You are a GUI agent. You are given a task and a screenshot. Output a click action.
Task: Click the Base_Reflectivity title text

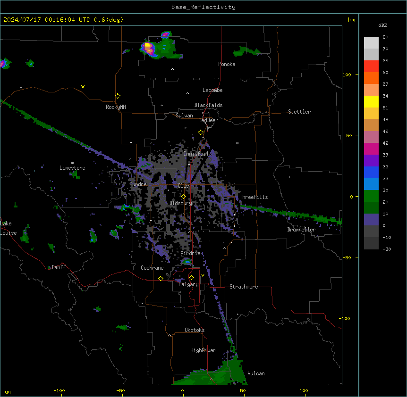click(x=203, y=7)
